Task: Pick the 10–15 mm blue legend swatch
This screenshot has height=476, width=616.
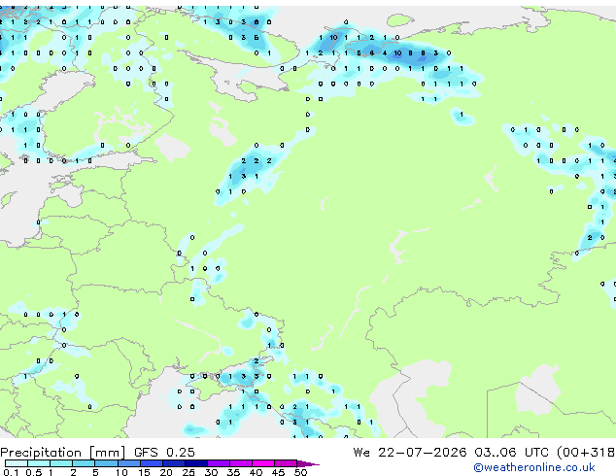Action: [x=129, y=463]
